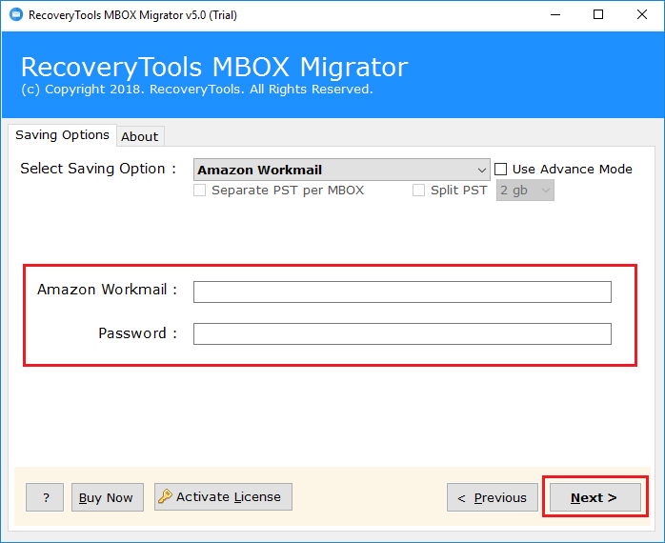The height and width of the screenshot is (543, 665).
Task: Tick the Split PST checkbox
Action: pos(418,190)
